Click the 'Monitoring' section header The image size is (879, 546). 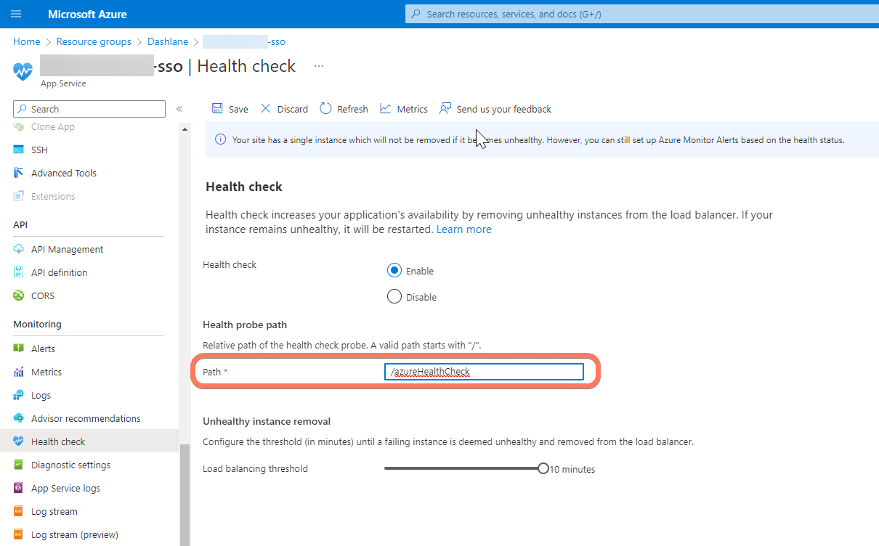(x=37, y=324)
